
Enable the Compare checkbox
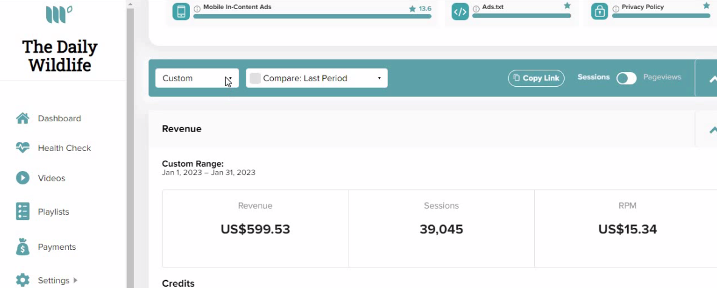[x=255, y=78]
